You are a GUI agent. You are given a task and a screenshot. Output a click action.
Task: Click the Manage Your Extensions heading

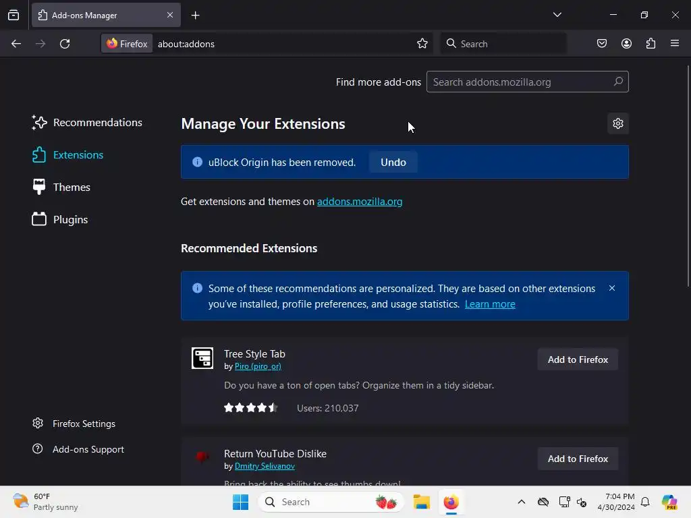263,124
